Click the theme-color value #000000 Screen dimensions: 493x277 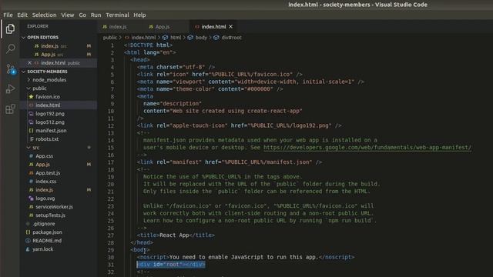[x=260, y=89]
